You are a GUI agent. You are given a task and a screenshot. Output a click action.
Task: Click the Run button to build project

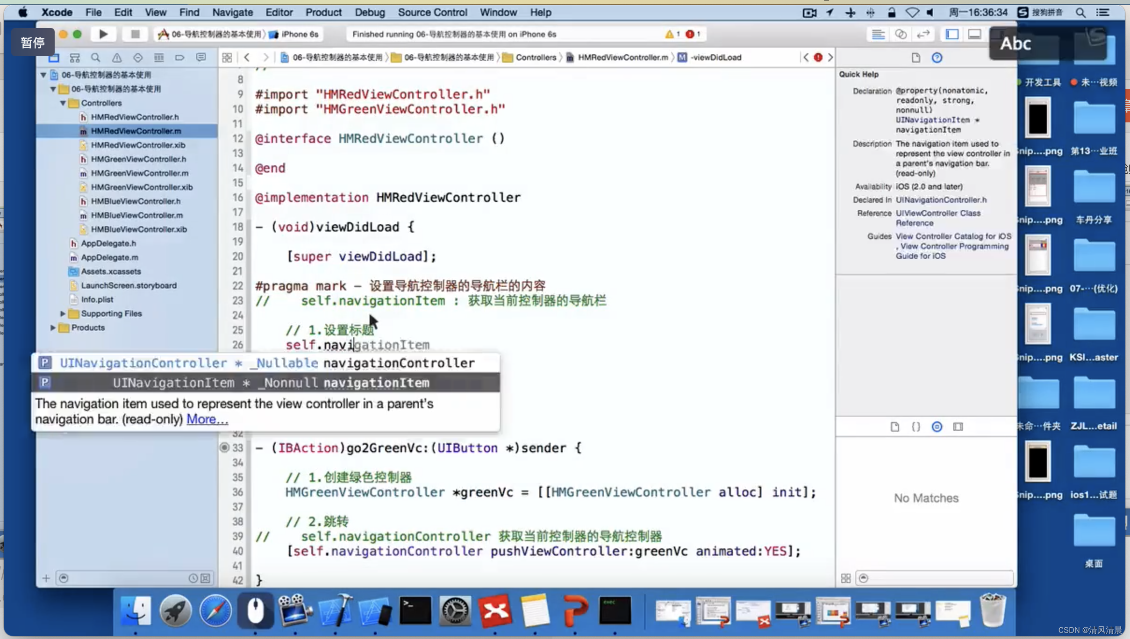click(x=103, y=34)
